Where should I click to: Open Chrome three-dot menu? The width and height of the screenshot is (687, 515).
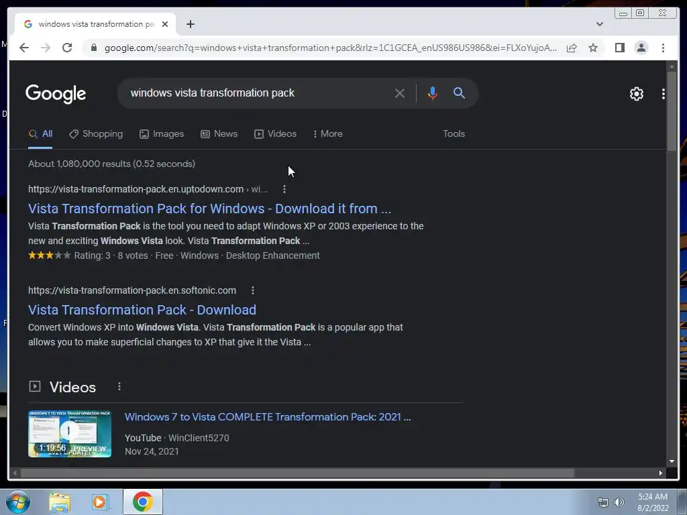coord(663,48)
